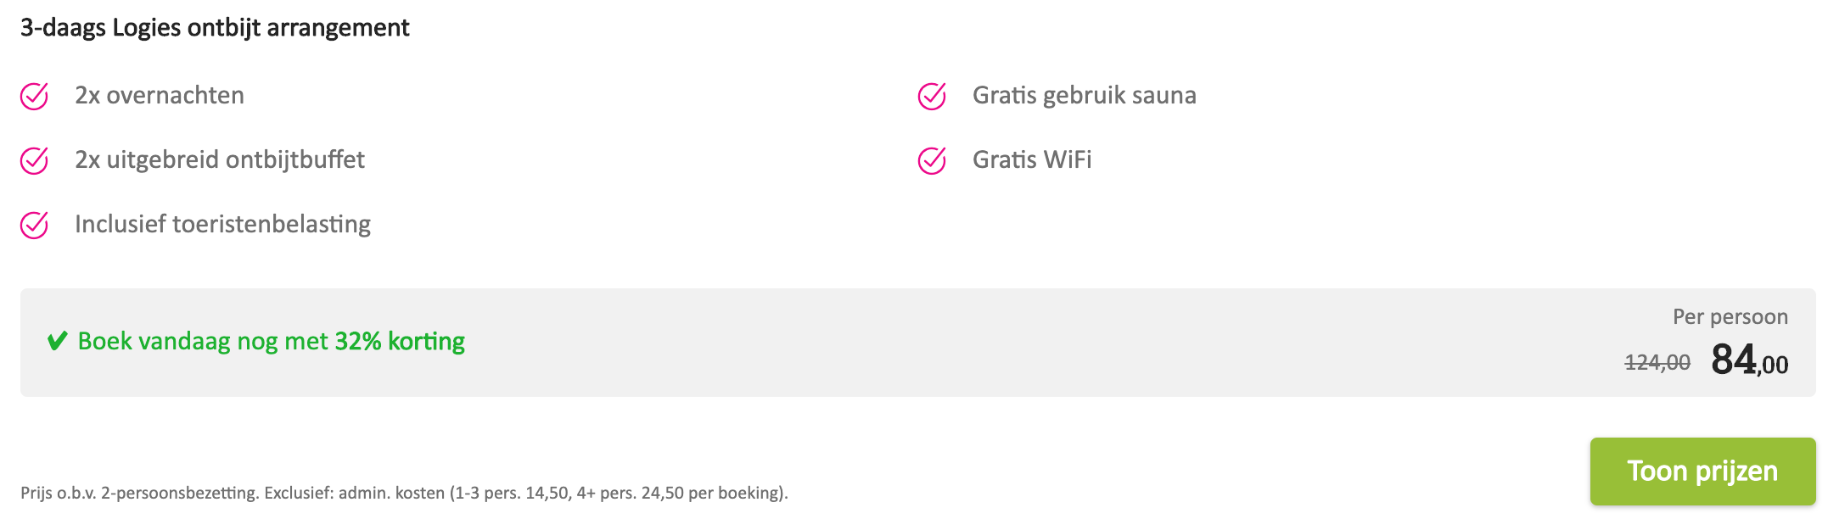The height and width of the screenshot is (519, 1828).
Task: Click Boek vandaag nog met 32% korting
Action: (272, 341)
